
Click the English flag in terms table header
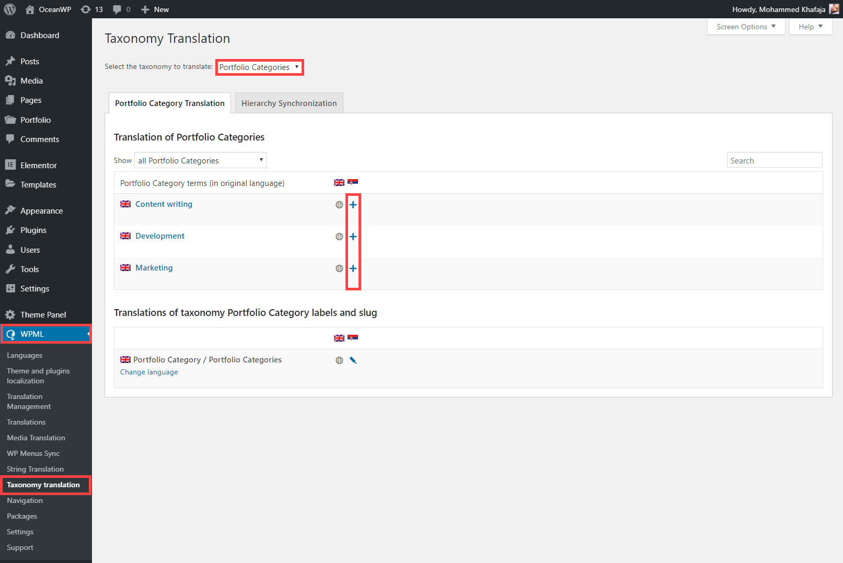339,182
